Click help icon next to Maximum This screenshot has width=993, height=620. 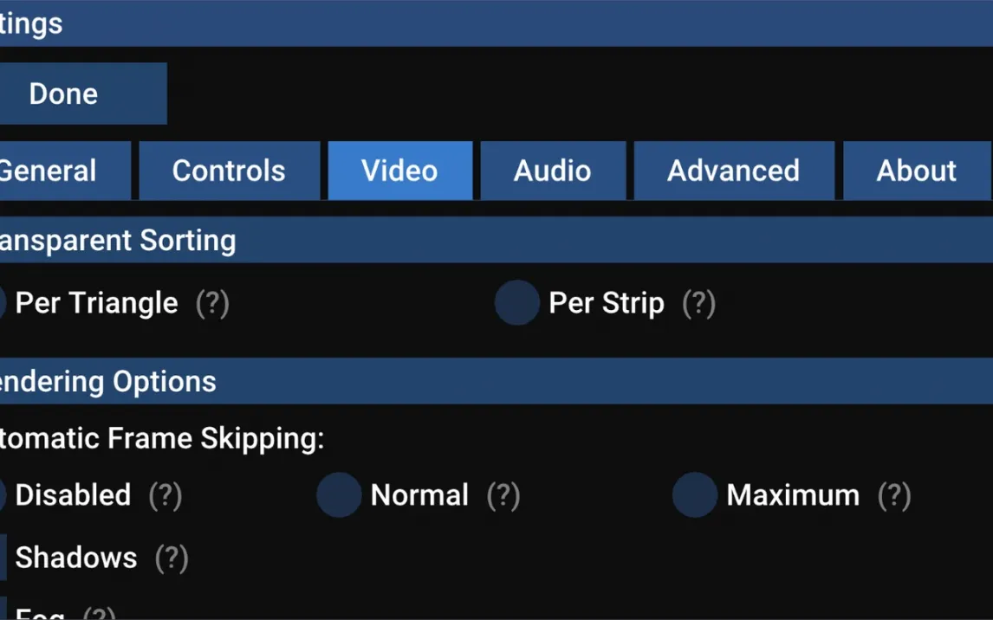click(x=894, y=496)
